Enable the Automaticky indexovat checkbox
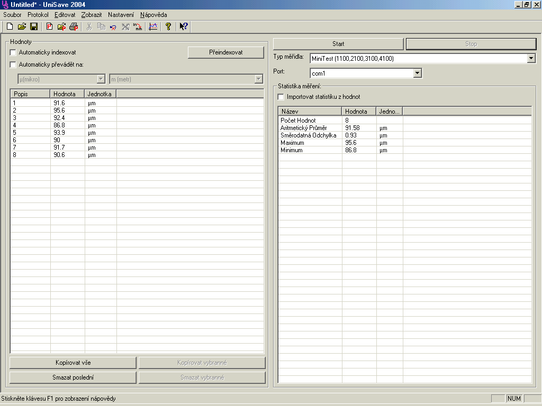542x406 pixels. coord(13,52)
